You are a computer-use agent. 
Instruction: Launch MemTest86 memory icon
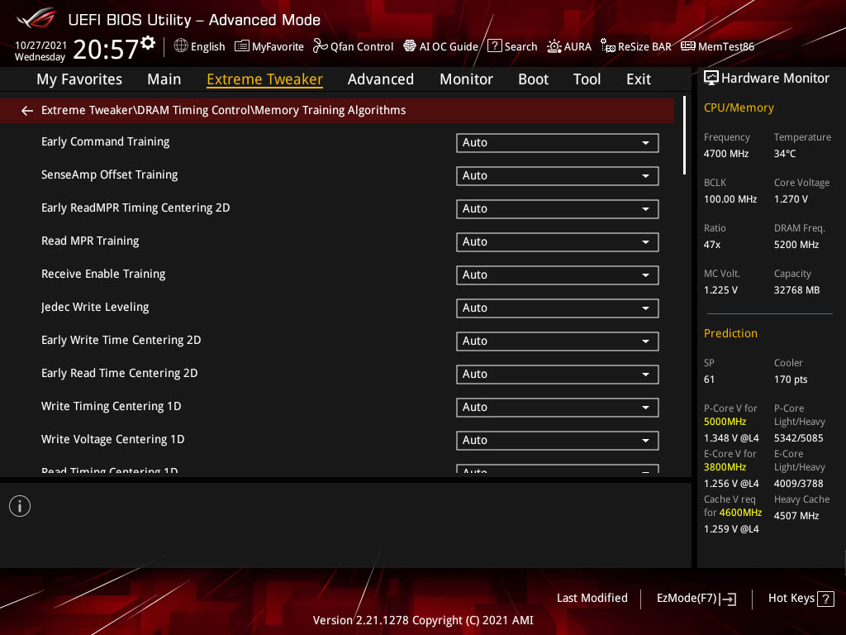688,46
